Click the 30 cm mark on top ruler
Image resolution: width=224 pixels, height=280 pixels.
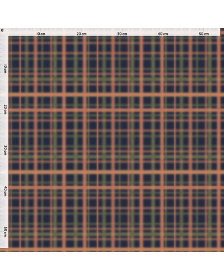pyautogui.click(x=122, y=34)
